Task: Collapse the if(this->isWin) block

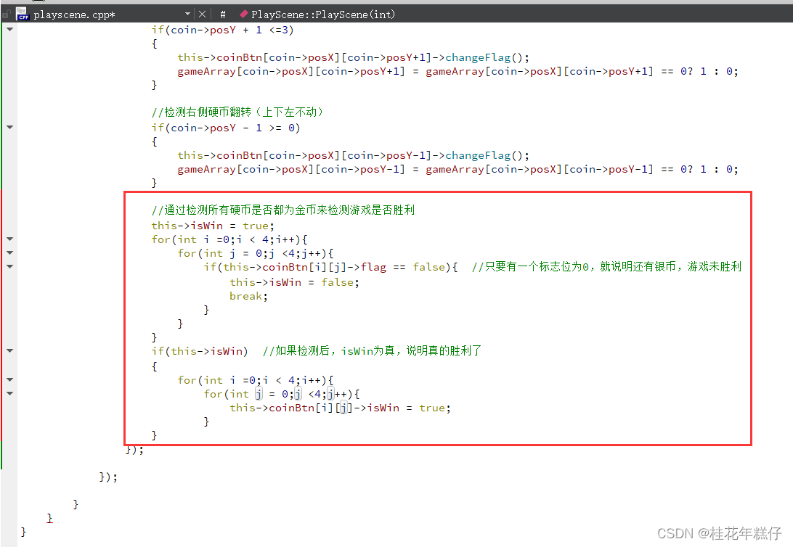Action: point(9,350)
